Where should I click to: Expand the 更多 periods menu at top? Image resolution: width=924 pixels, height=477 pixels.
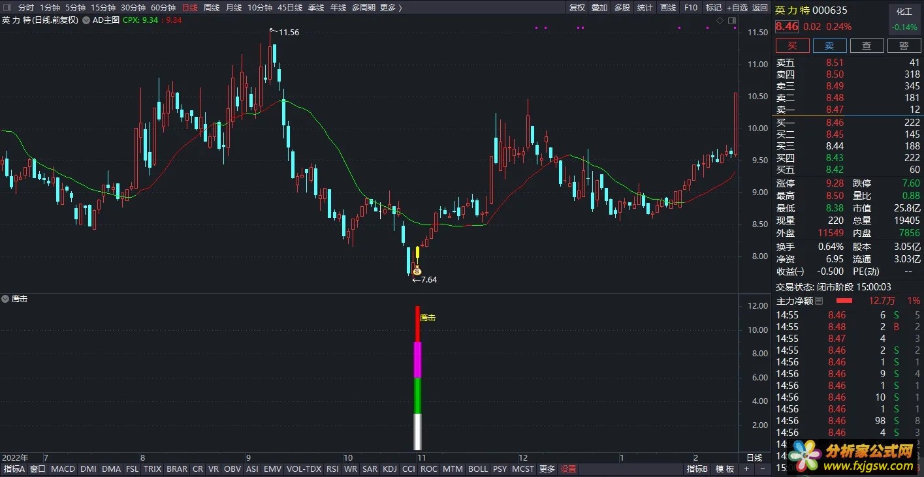click(x=390, y=8)
